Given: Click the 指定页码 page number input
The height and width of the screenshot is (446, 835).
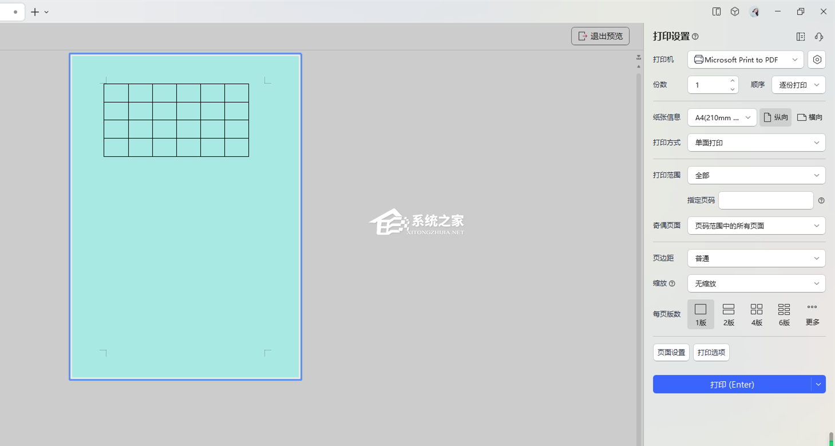Looking at the screenshot, I should [766, 200].
